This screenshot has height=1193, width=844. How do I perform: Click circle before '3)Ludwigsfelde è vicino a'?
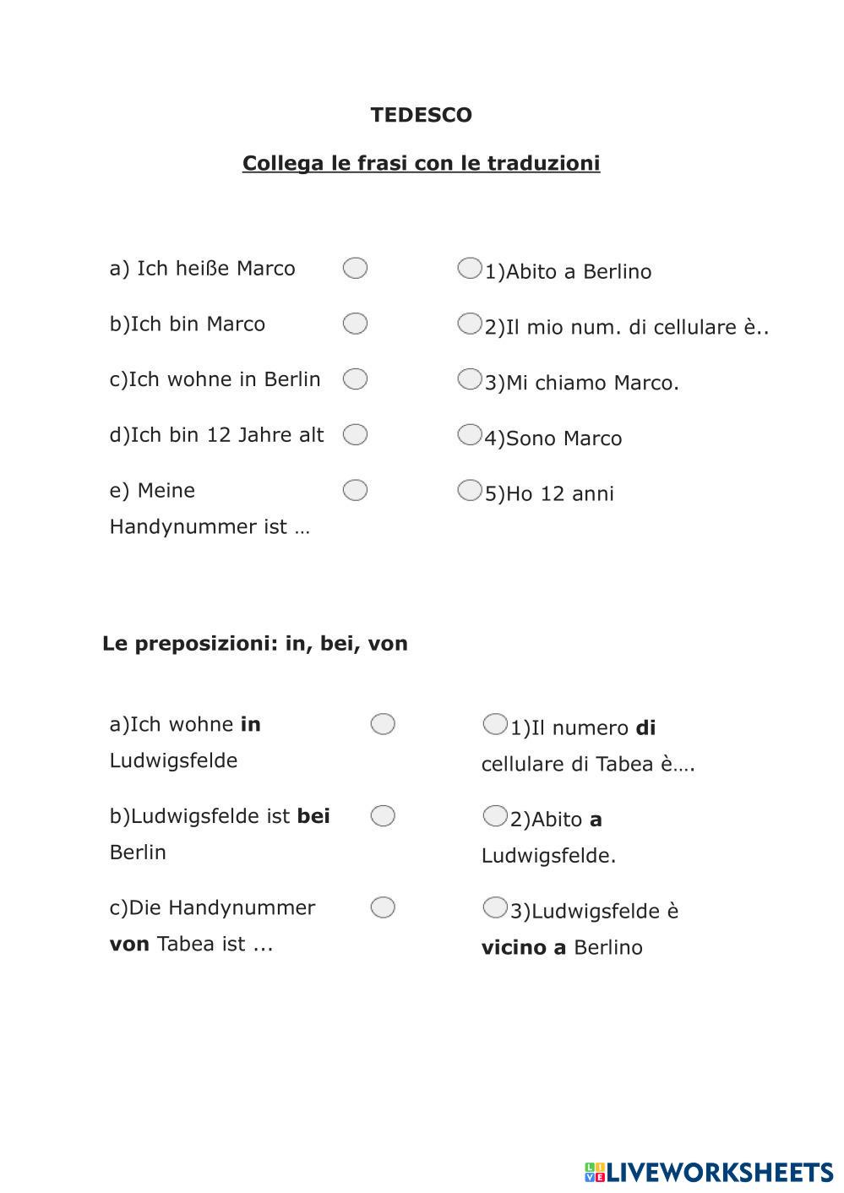[x=494, y=907]
